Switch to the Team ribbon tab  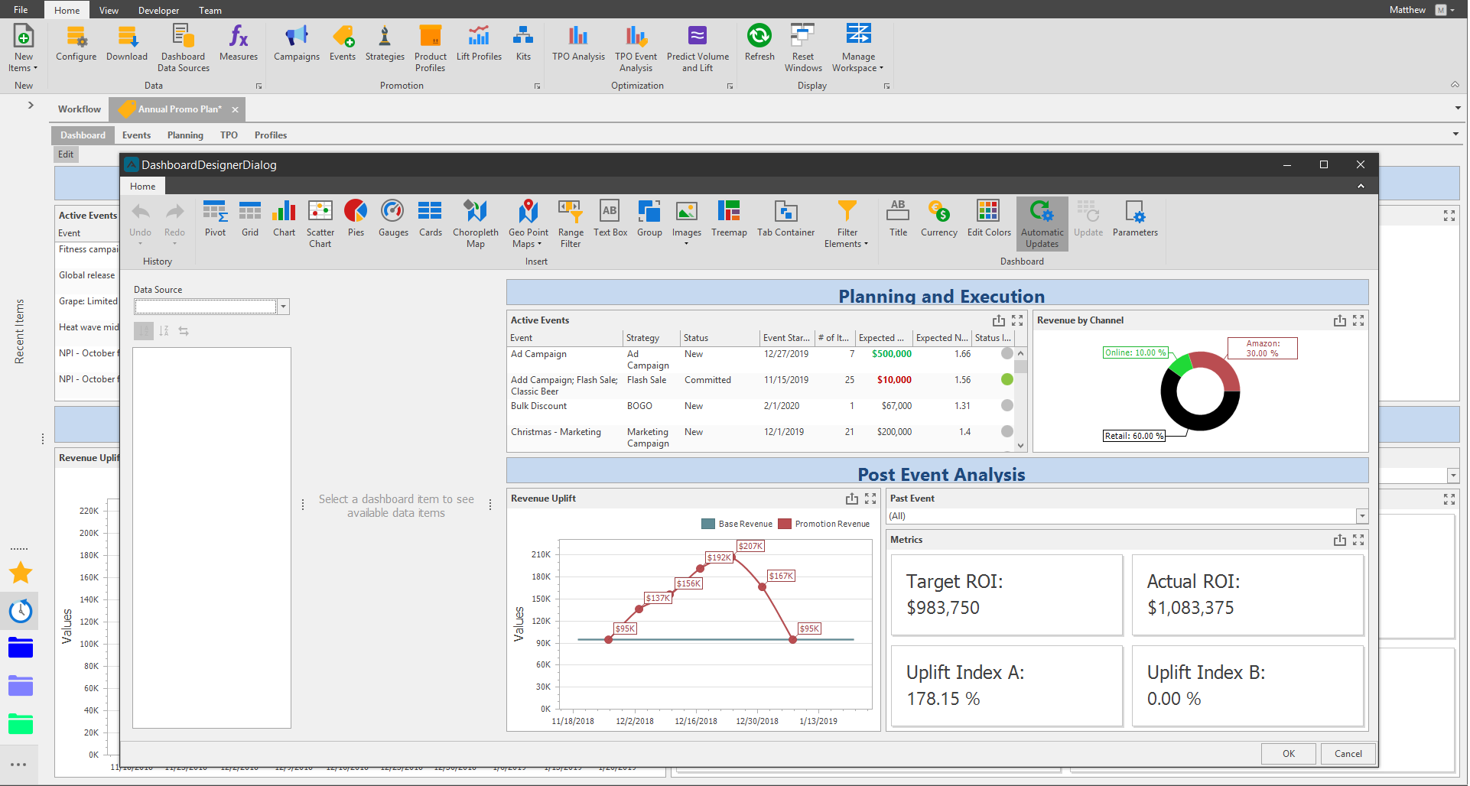click(x=210, y=10)
